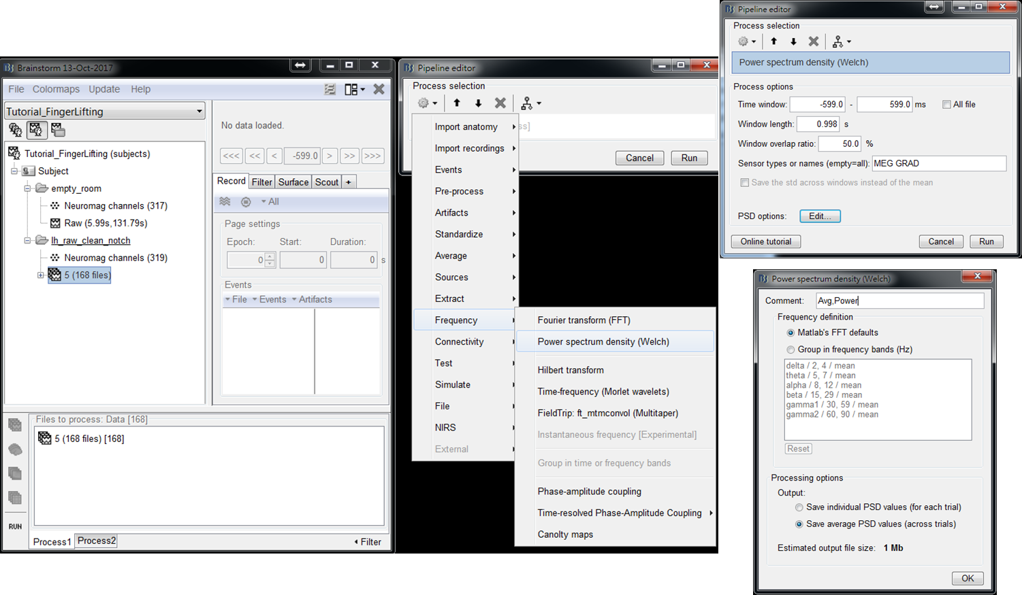Screen dimensions: 1022x595
Task: Open the Colormaps menu
Action: click(x=56, y=89)
